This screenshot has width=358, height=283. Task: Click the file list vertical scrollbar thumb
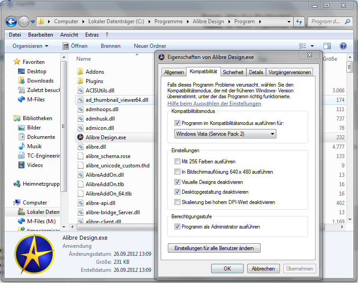tap(350, 67)
